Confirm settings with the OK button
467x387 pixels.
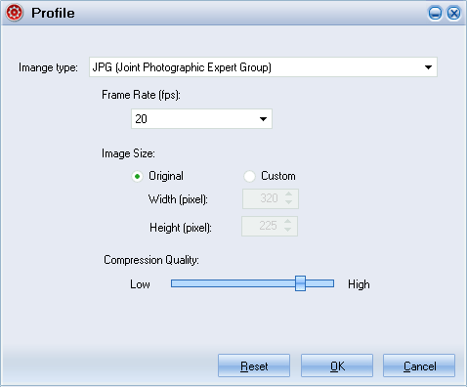point(337,365)
